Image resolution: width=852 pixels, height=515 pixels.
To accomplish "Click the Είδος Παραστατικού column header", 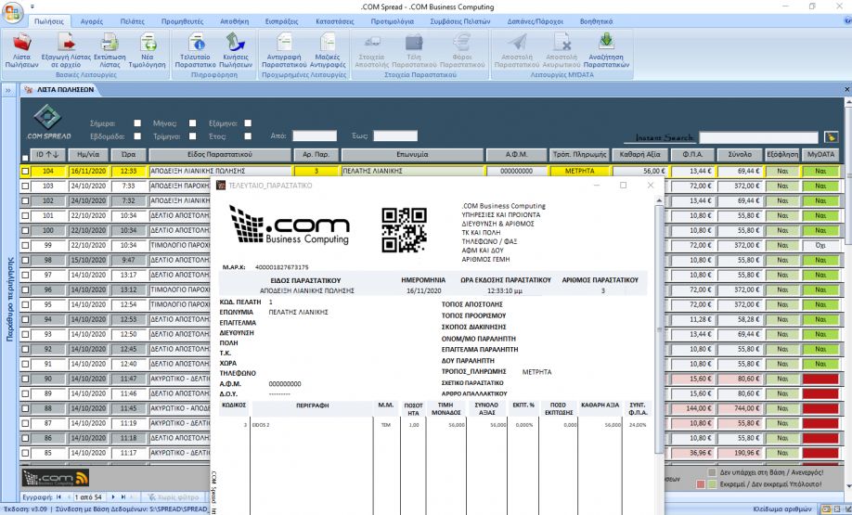I will tap(220, 155).
